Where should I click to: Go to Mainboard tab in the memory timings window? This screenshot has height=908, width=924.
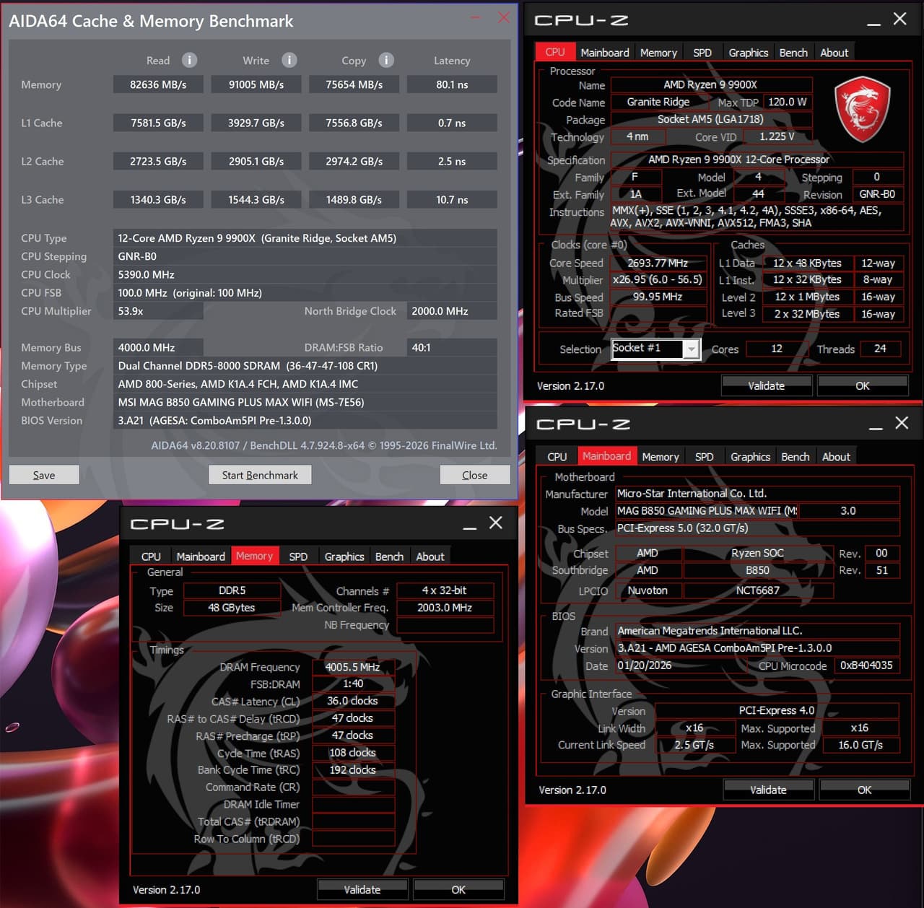click(201, 556)
